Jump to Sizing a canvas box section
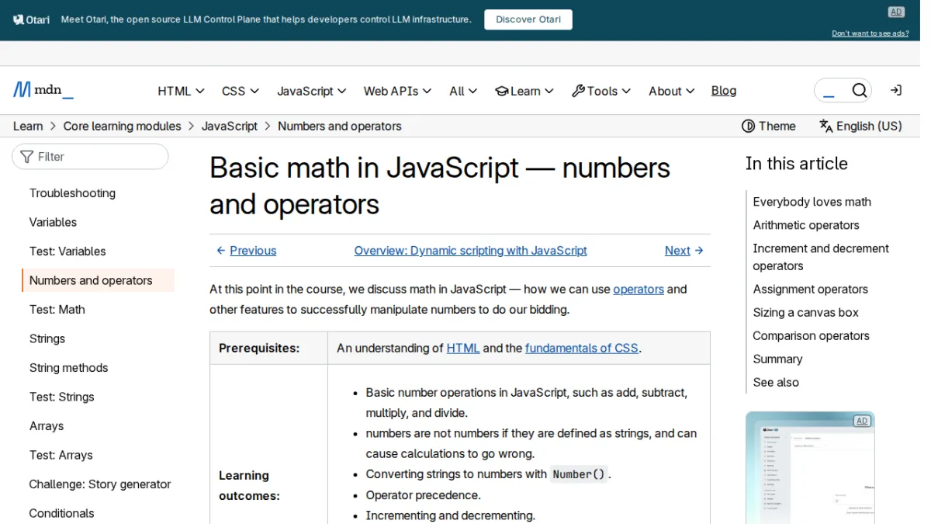Screen dimensions: 931x524 click(806, 312)
